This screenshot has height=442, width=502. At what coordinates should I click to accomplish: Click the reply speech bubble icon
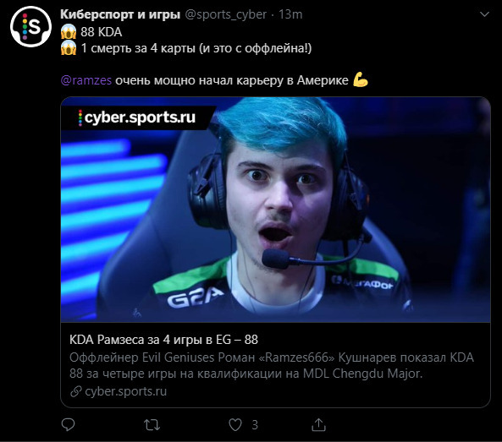[68, 425]
